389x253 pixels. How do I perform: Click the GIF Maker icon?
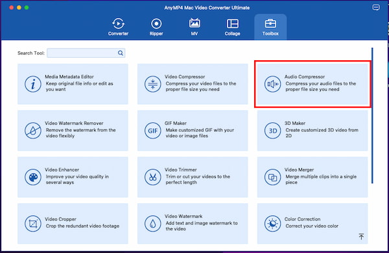tap(152, 131)
